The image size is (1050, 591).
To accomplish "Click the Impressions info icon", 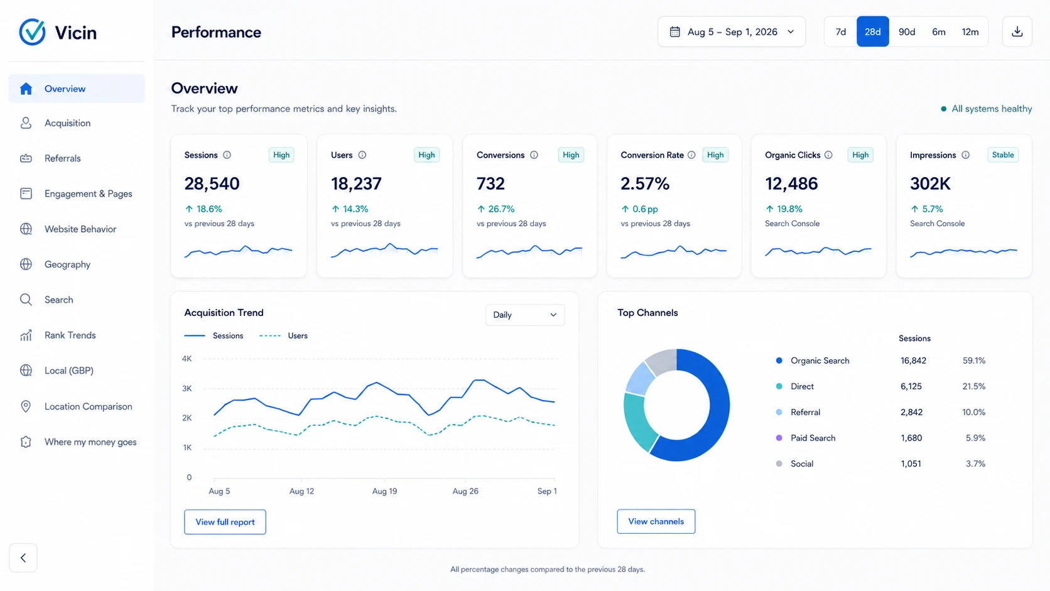I will tap(966, 155).
